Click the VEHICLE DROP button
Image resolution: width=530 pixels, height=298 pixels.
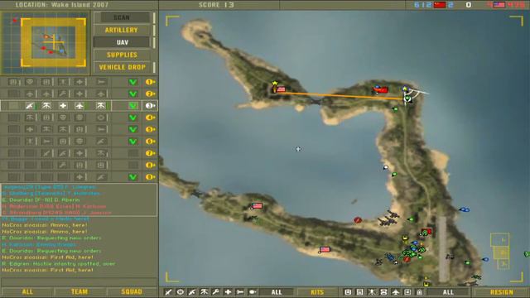(122, 67)
